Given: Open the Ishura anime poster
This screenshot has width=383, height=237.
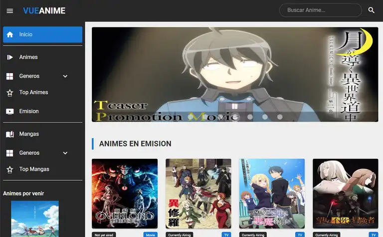Looking at the screenshot, I should pos(198,194).
